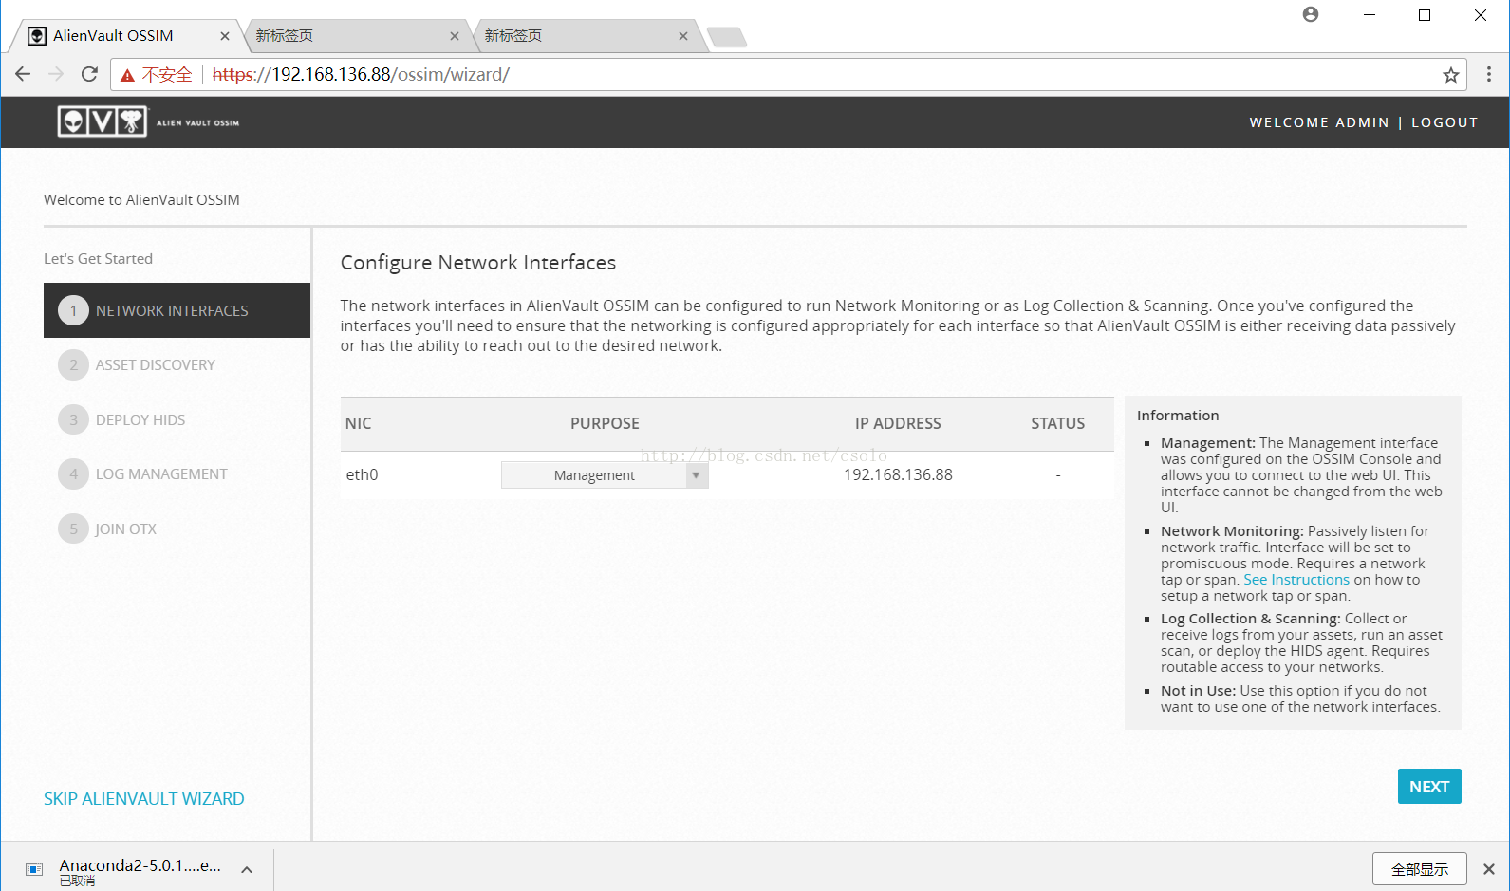Bookmark this page with the star icon
The height and width of the screenshot is (891, 1510).
[1451, 75]
